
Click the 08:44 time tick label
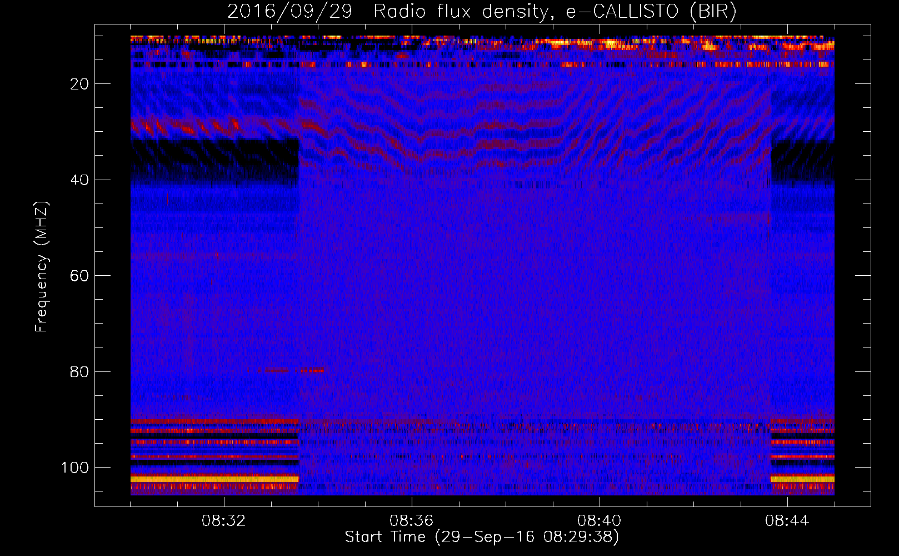pyautogui.click(x=787, y=522)
